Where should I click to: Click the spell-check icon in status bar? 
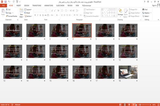(x=12, y=105)
